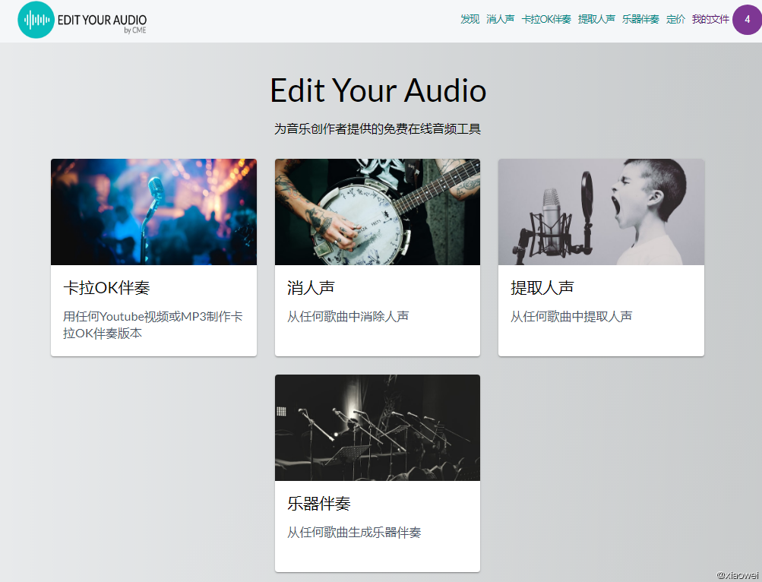Open the purple user avatar badge showing 4
762x582 pixels.
(747, 20)
